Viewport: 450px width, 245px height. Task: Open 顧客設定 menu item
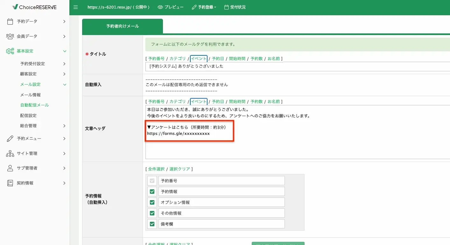tap(28, 74)
